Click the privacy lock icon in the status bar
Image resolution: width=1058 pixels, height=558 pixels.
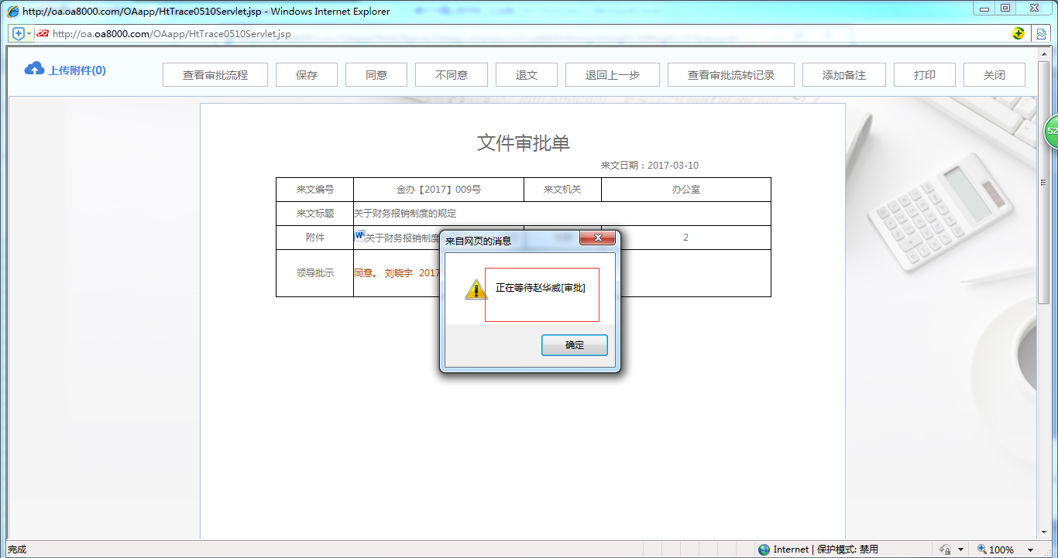click(x=946, y=549)
